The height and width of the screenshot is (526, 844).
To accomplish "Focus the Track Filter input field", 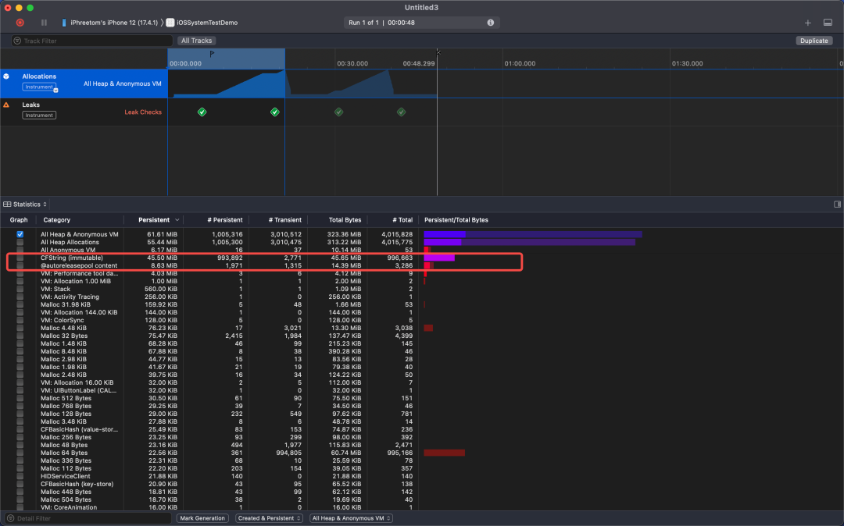I will [92, 41].
